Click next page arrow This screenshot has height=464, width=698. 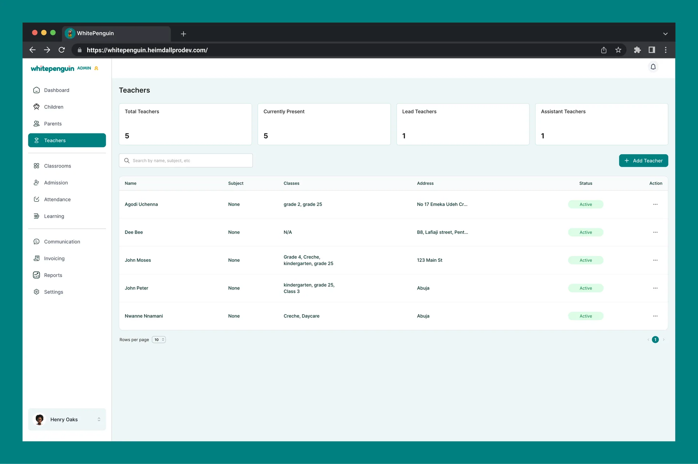coord(663,340)
